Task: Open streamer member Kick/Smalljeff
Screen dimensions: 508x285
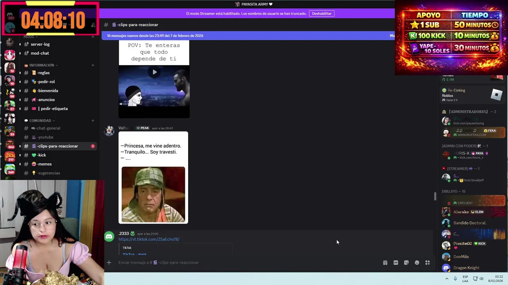Action: pyautogui.click(x=472, y=178)
